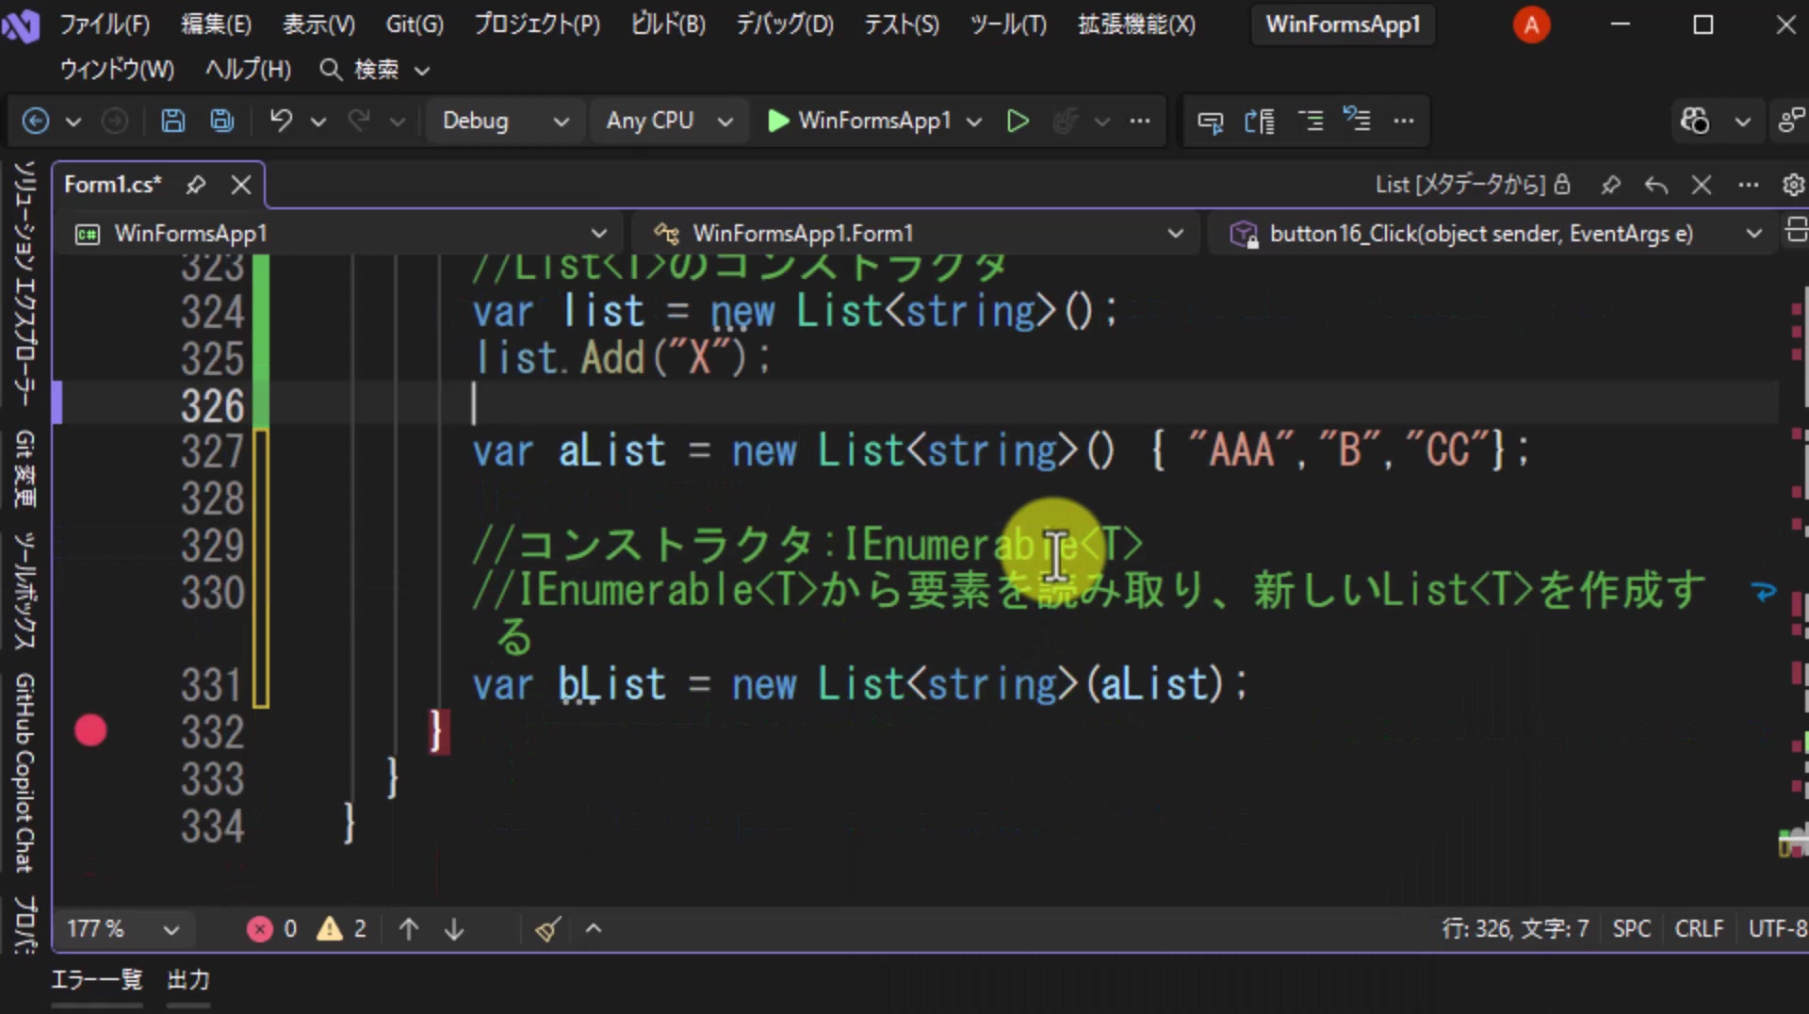Open the ビルド(B) menu
This screenshot has width=1809, height=1014.
coord(668,25)
